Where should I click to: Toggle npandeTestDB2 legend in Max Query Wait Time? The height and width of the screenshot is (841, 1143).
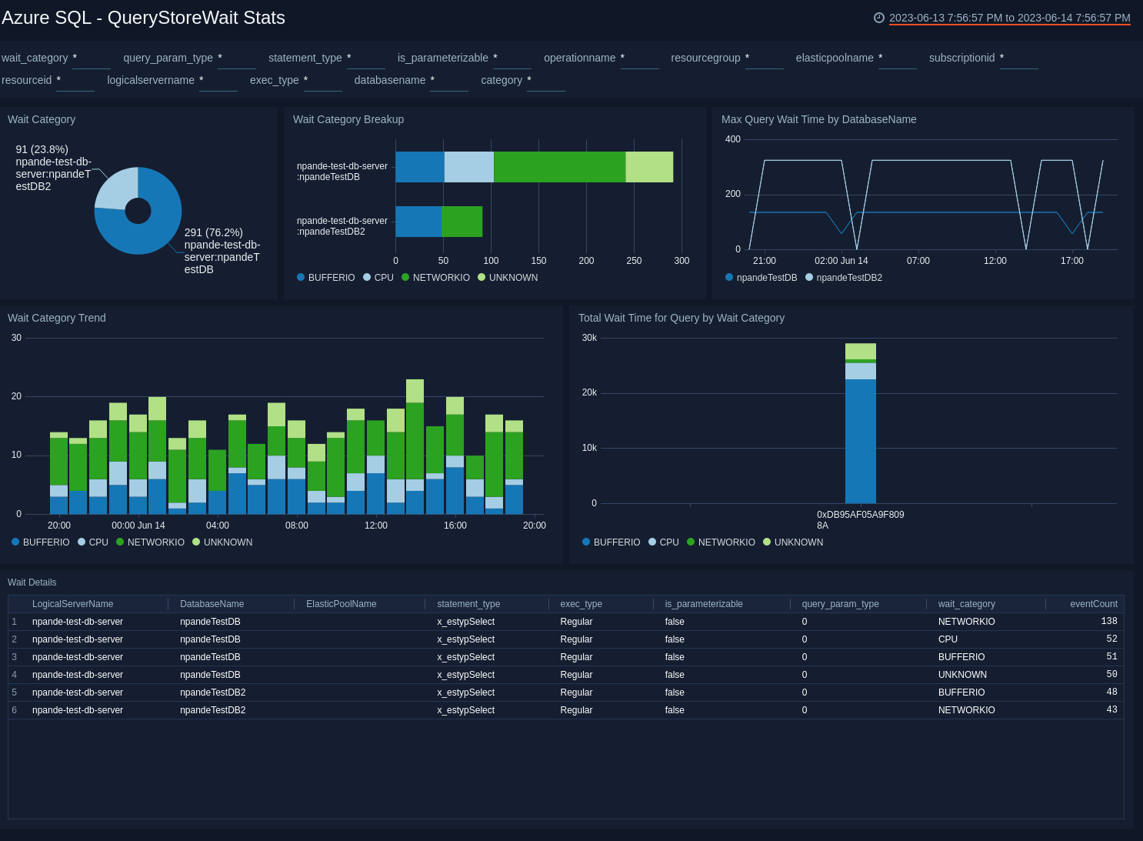pos(844,278)
